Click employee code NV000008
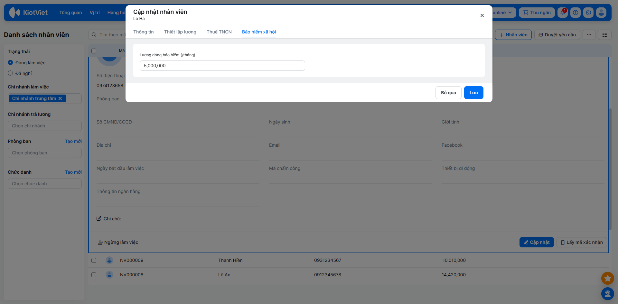618x304 pixels. pos(132,275)
